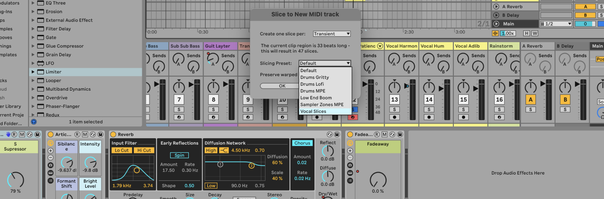Expand the Overdrive device entry
The width and height of the screenshot is (604, 199).
pos(33,98)
